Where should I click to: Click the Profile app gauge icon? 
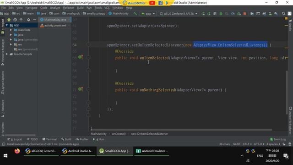pyautogui.click(x=233, y=14)
